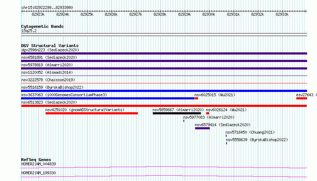
Task: Click the 82928k ruler tick label
Action: coord(160,14)
